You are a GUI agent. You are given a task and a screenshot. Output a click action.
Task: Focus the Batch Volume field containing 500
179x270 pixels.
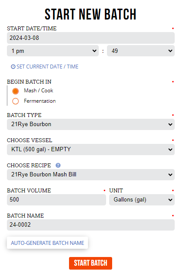pos(57,200)
